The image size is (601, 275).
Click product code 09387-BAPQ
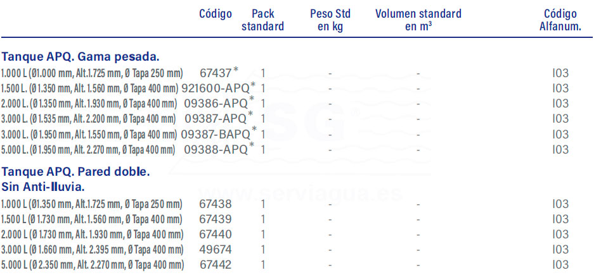(216, 134)
